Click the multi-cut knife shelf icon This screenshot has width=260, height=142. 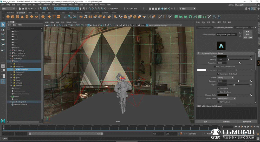[x=160, y=17]
